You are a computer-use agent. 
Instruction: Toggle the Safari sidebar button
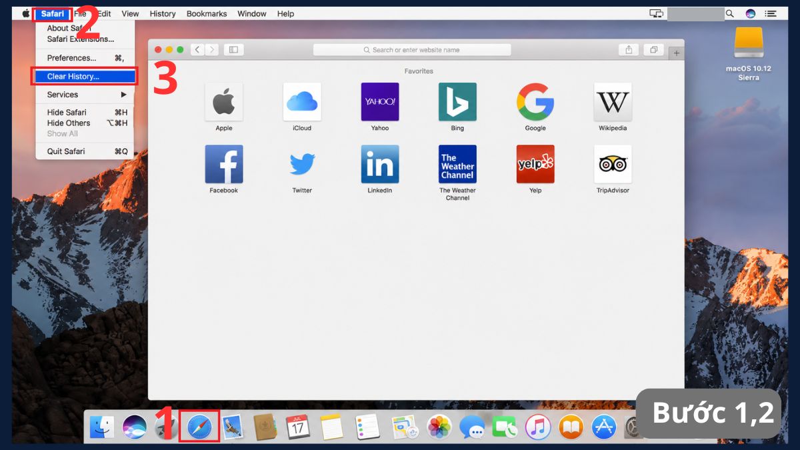pos(234,50)
